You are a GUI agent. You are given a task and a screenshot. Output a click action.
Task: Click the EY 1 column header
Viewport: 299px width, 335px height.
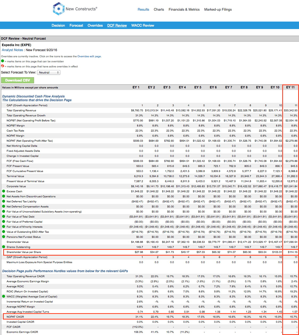tap(136, 87)
